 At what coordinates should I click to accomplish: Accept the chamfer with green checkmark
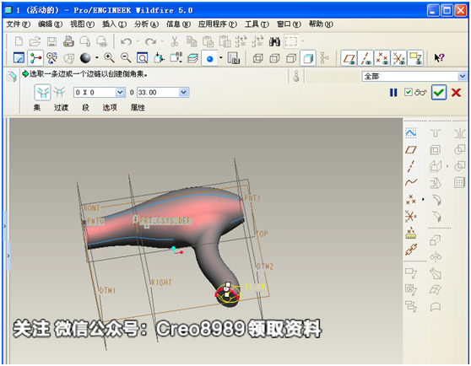coord(439,92)
